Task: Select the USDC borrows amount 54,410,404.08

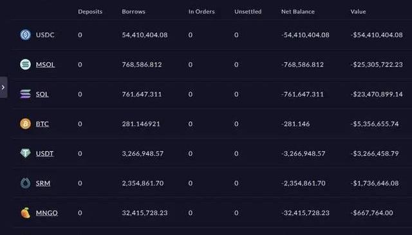Action: click(x=144, y=35)
